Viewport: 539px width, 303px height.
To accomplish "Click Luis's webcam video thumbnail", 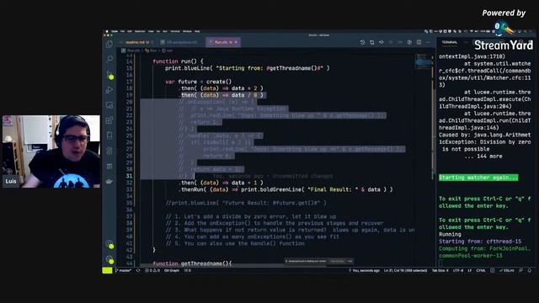I will pos(51,151).
